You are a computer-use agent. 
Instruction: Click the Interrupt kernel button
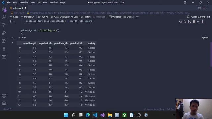tap(99, 17)
